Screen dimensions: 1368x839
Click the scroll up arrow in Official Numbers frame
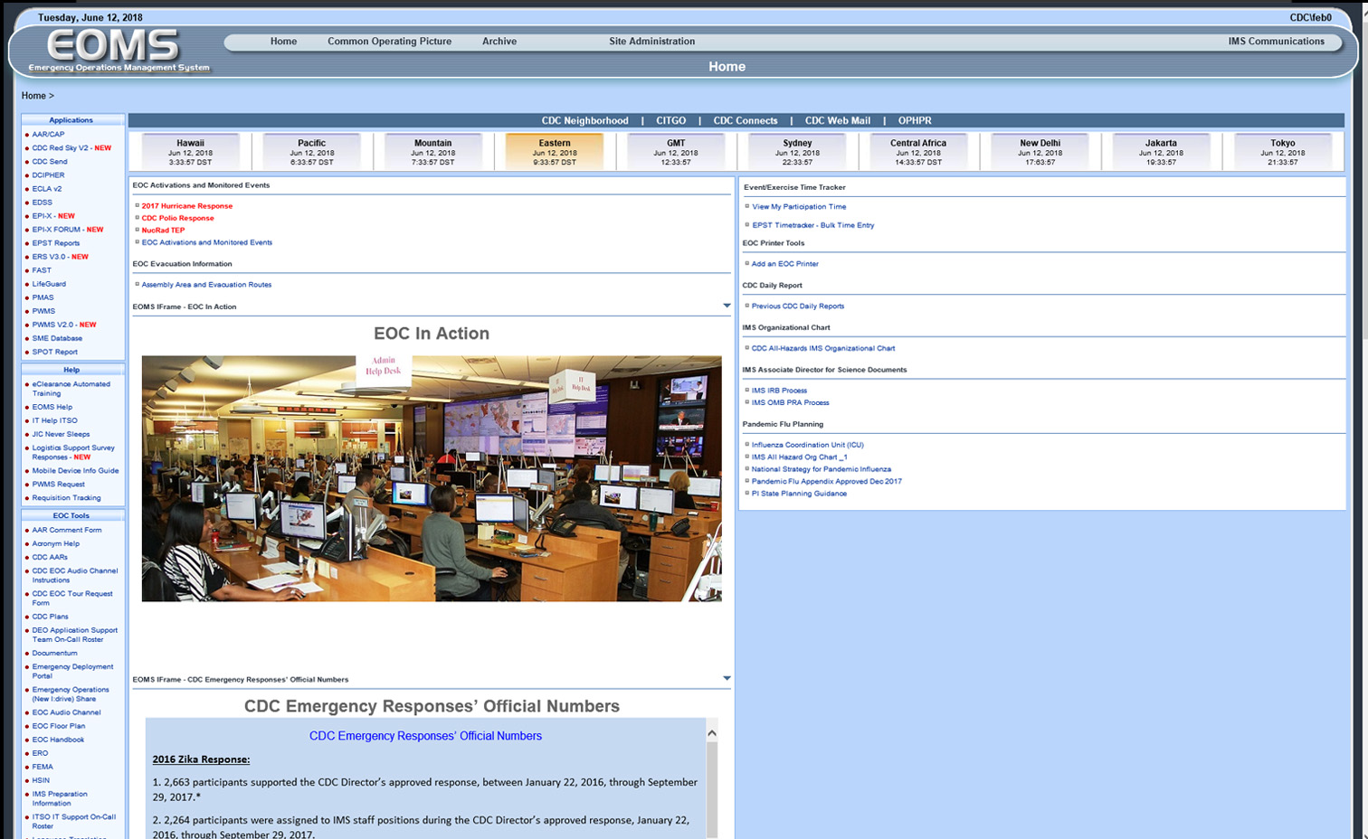pyautogui.click(x=712, y=733)
